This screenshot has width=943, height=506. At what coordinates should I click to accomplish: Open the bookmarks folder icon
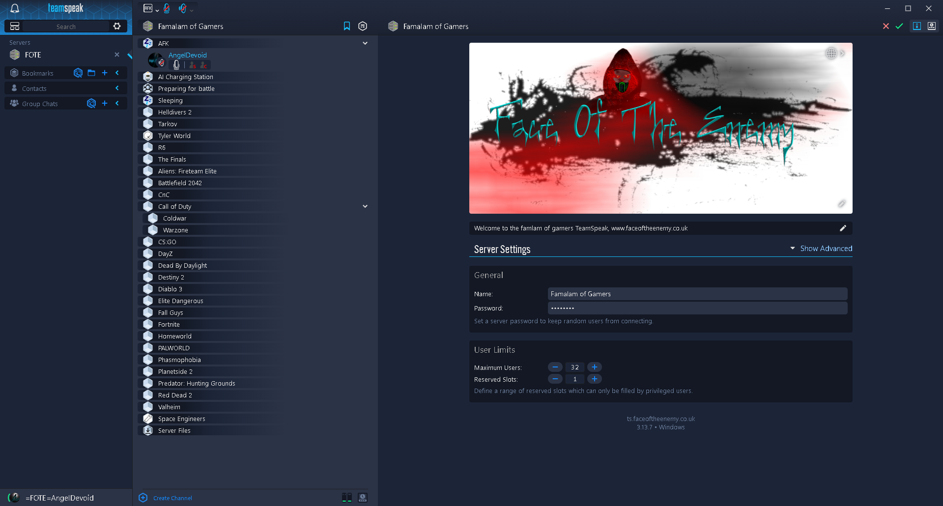click(x=91, y=73)
